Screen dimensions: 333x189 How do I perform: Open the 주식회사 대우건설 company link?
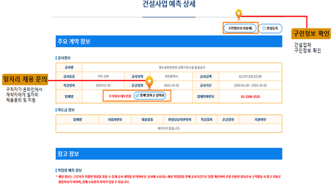[120, 96]
